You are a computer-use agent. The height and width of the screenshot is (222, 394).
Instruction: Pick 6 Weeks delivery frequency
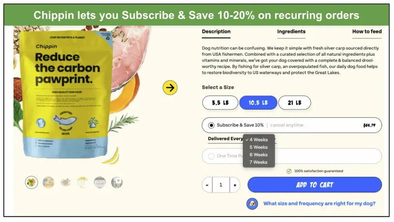tap(259, 155)
